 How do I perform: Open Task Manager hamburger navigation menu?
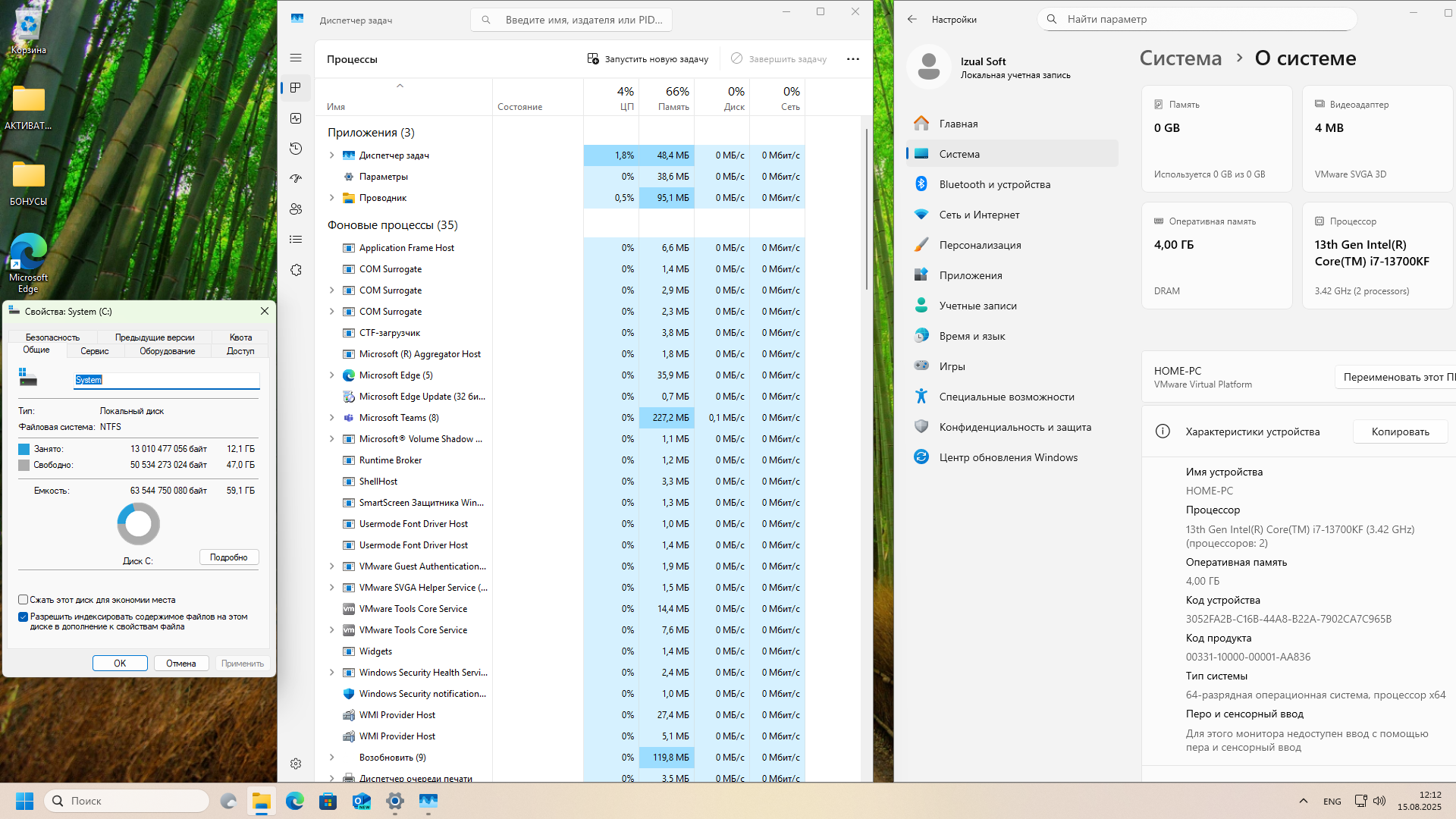296,58
